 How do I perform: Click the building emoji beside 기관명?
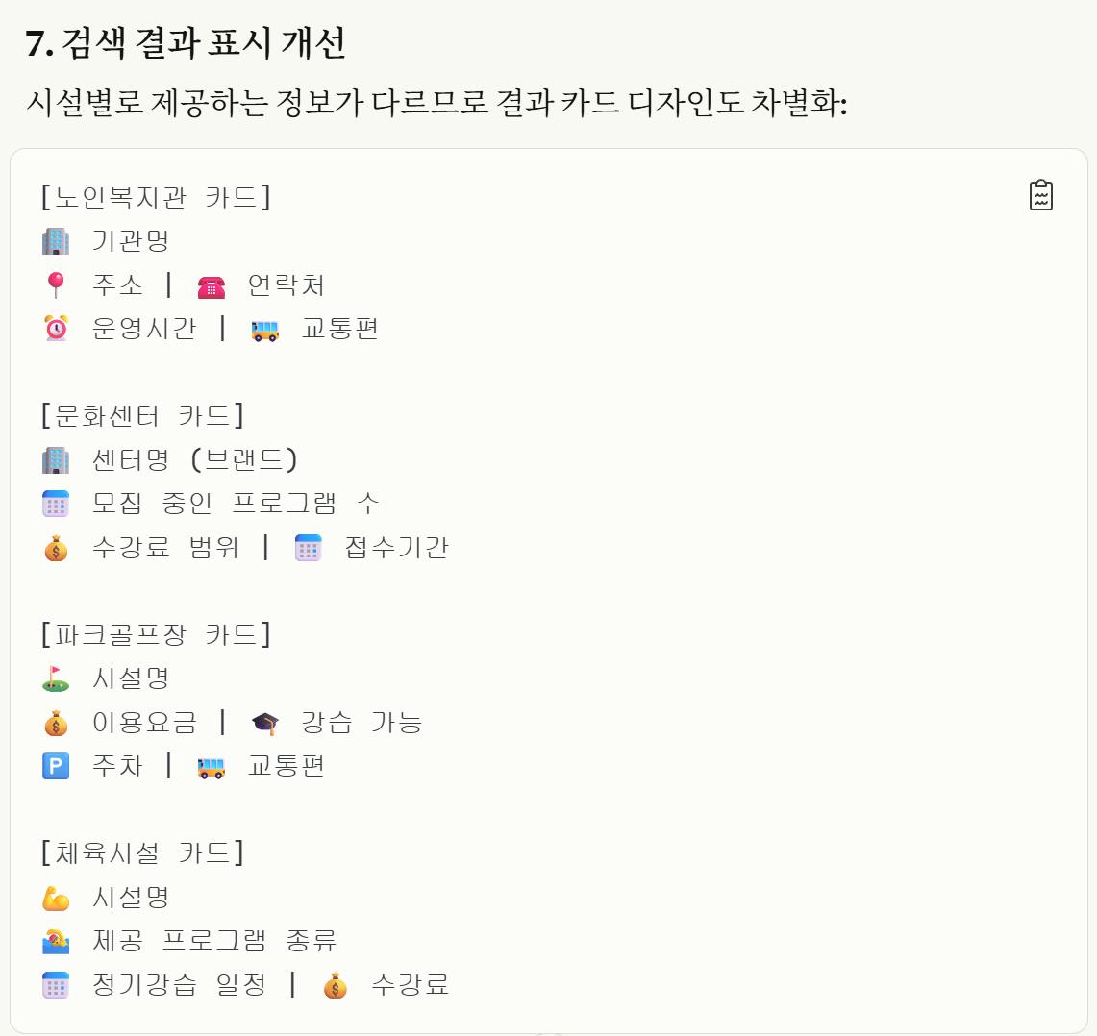(56, 240)
